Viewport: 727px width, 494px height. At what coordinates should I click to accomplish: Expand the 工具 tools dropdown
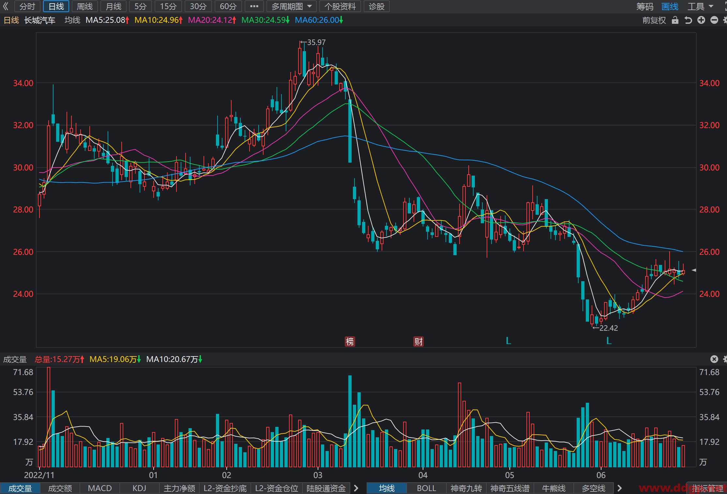click(x=700, y=6)
